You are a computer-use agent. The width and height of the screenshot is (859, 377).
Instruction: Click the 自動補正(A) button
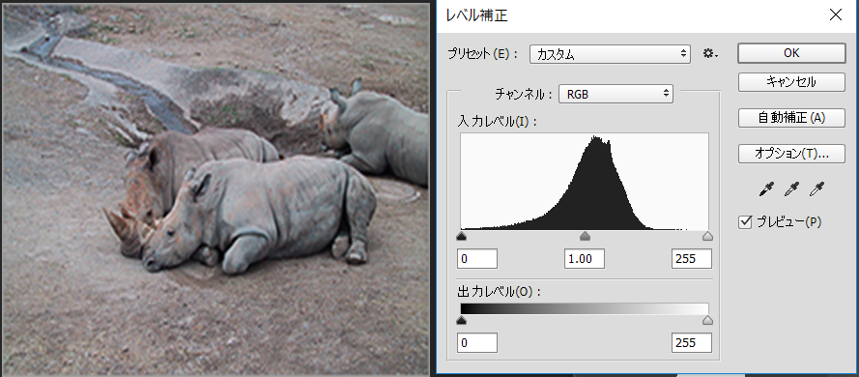(x=791, y=118)
